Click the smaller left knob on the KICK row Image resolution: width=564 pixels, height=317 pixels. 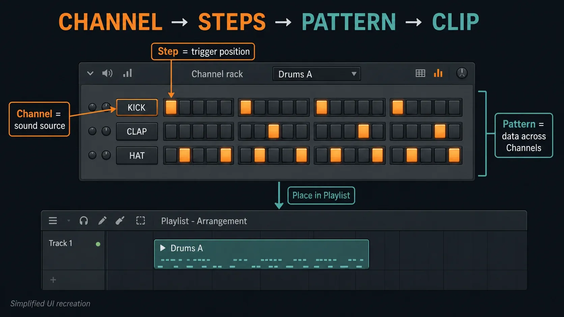tap(92, 107)
